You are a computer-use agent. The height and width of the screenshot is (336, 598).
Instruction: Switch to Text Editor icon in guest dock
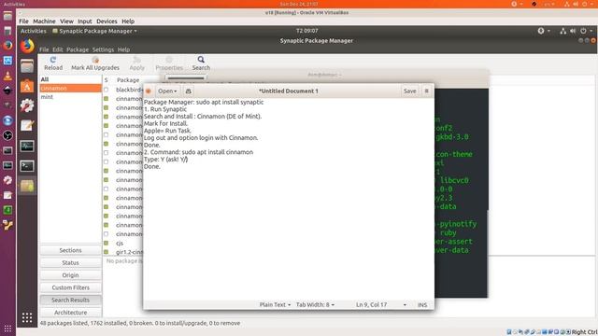[x=27, y=126]
